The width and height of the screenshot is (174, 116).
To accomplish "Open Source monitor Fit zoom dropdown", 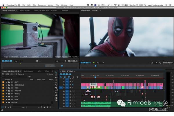I will pyautogui.click(x=18, y=61).
